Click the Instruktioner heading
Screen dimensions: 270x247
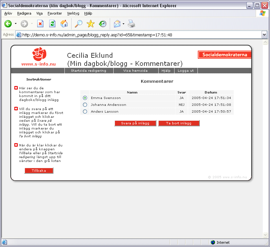point(39,80)
